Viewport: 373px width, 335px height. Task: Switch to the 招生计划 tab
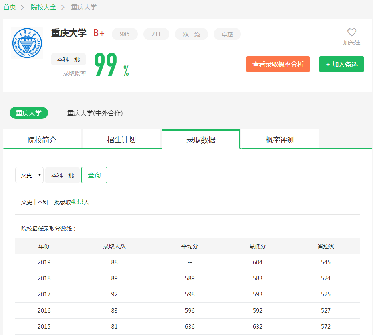121,140
